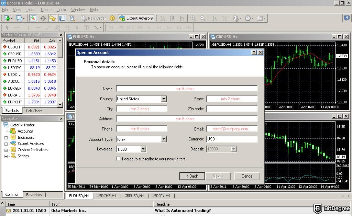This screenshot has width=352, height=216.
Task: Toggle the chart shift icon
Action: pyautogui.click(x=224, y=18)
